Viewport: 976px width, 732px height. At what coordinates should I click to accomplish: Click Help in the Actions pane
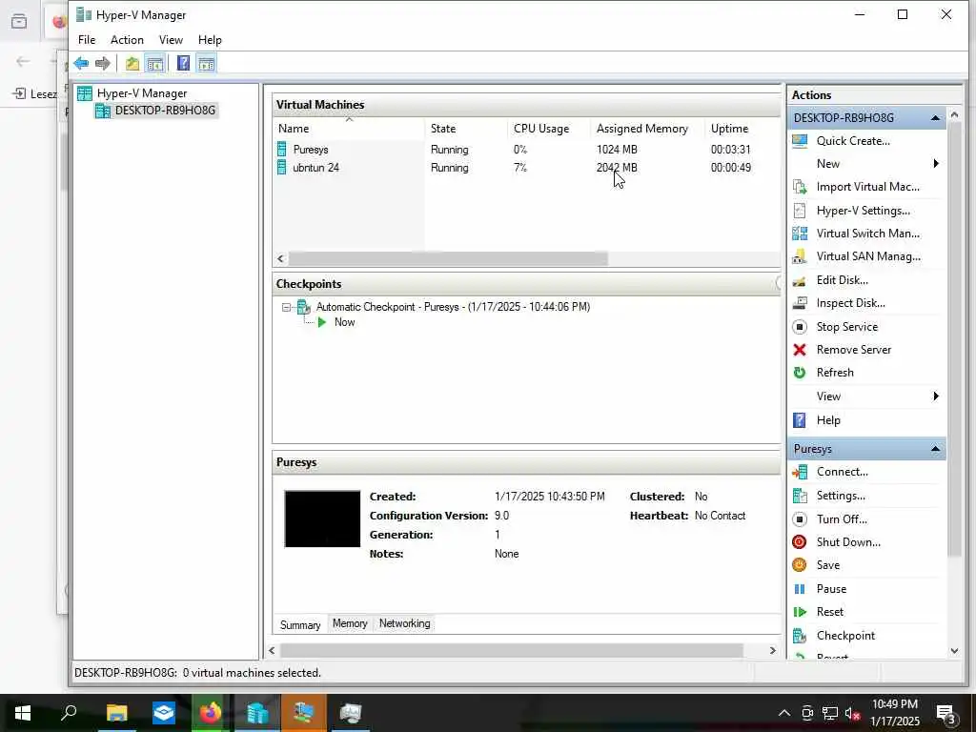click(828, 420)
